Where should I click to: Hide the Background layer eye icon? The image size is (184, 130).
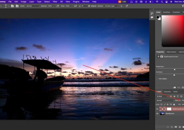point(157,114)
